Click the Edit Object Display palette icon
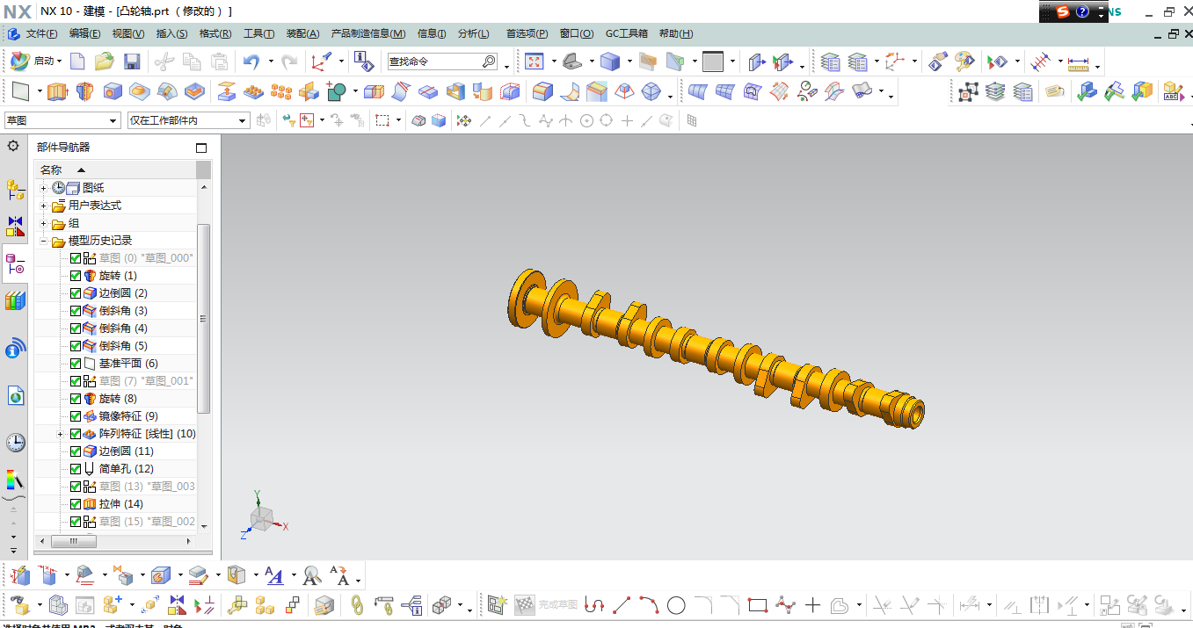This screenshot has height=628, width=1193. (964, 61)
